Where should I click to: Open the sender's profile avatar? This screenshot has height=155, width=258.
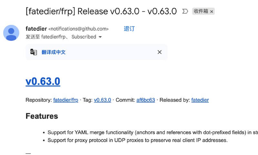pyautogui.click(x=11, y=33)
